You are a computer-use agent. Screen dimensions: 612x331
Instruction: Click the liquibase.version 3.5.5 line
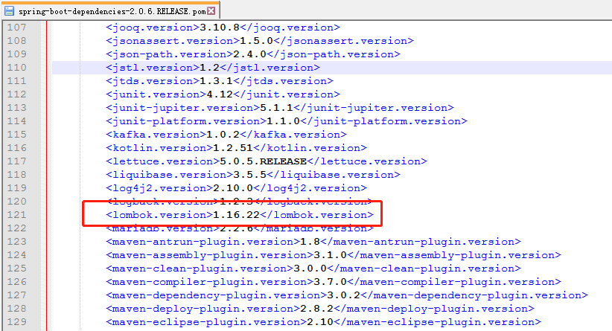(x=253, y=175)
